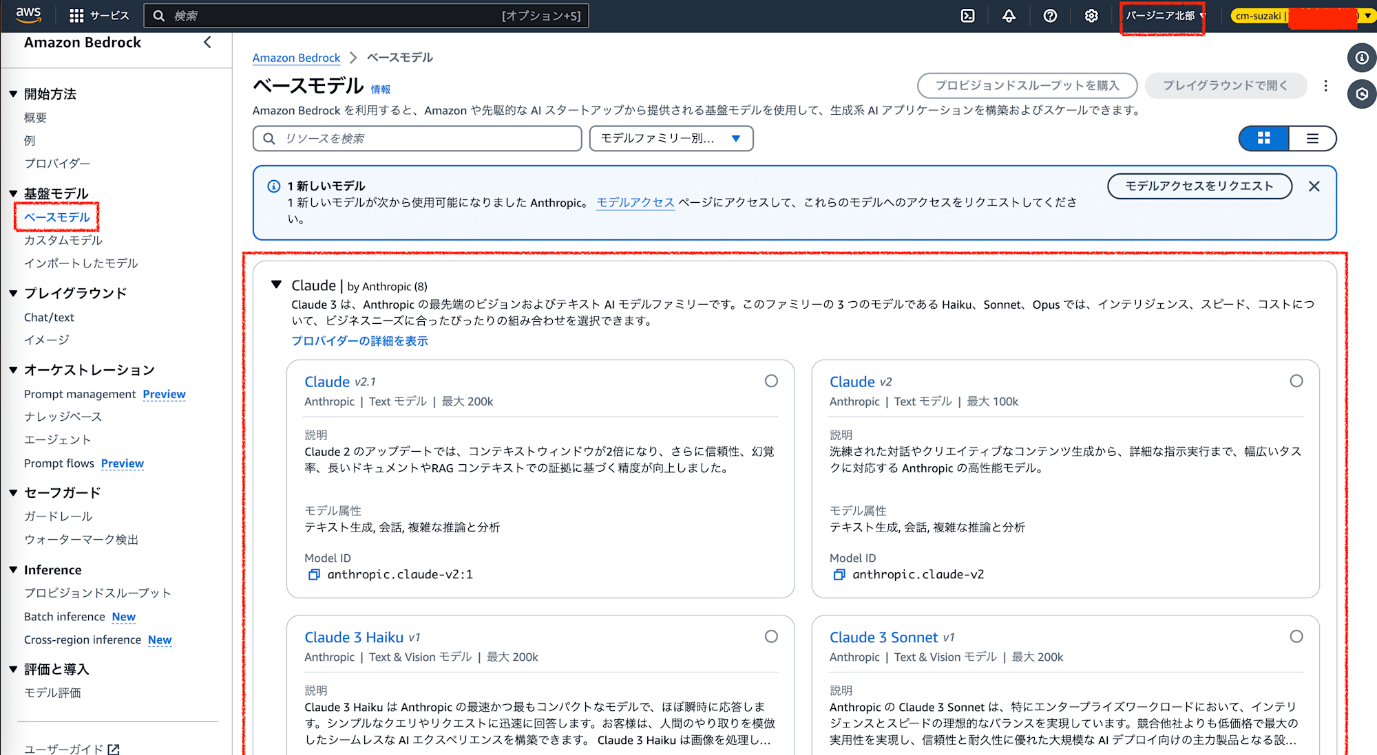
Task: Open イメージ playground in the sidebar
Action: (46, 340)
